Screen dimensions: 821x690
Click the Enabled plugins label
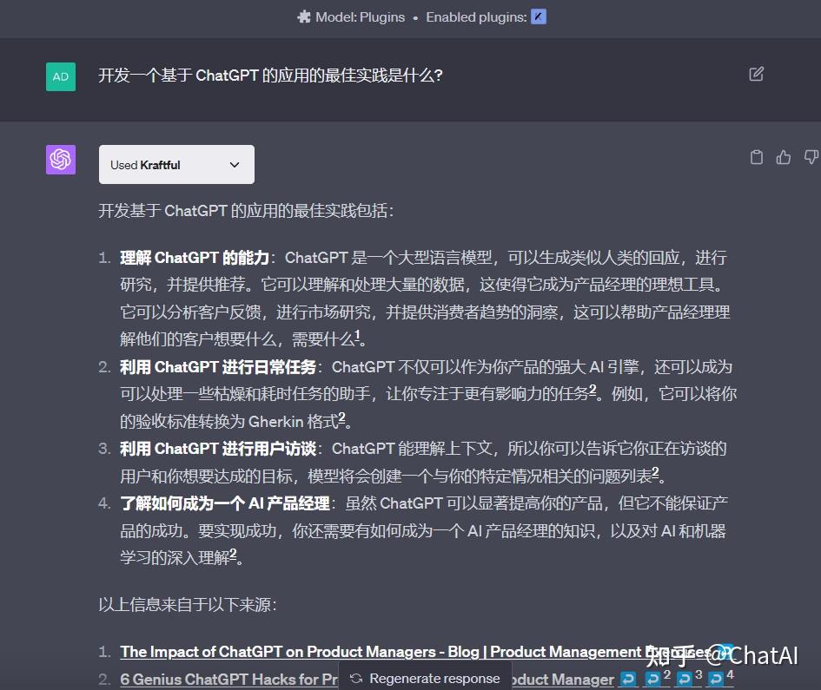click(x=476, y=16)
